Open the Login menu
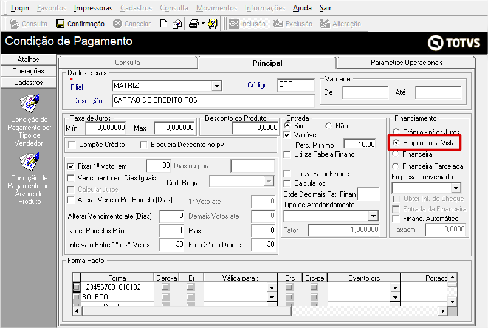Screen dimensions: 488x328 pyautogui.click(x=20, y=8)
